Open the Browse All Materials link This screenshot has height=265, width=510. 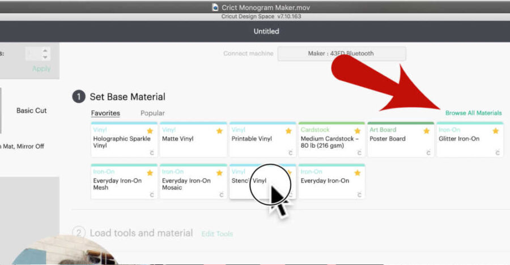point(474,113)
